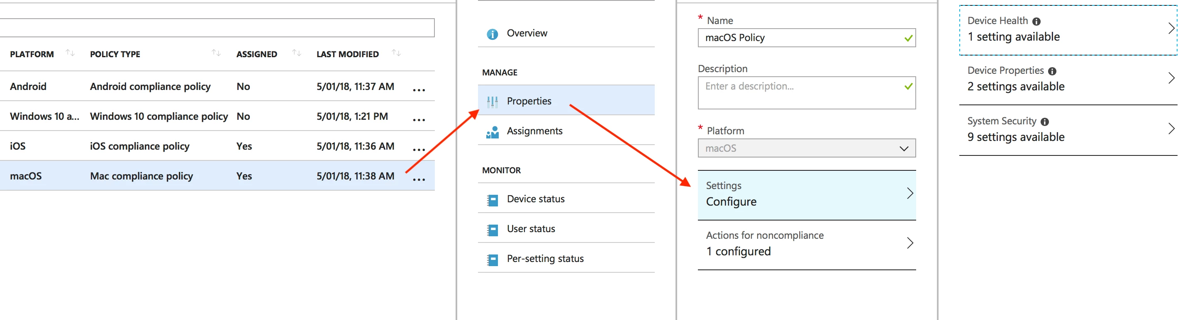1190x320 pixels.
Task: Click the No assigned value for Android
Action: pos(243,86)
